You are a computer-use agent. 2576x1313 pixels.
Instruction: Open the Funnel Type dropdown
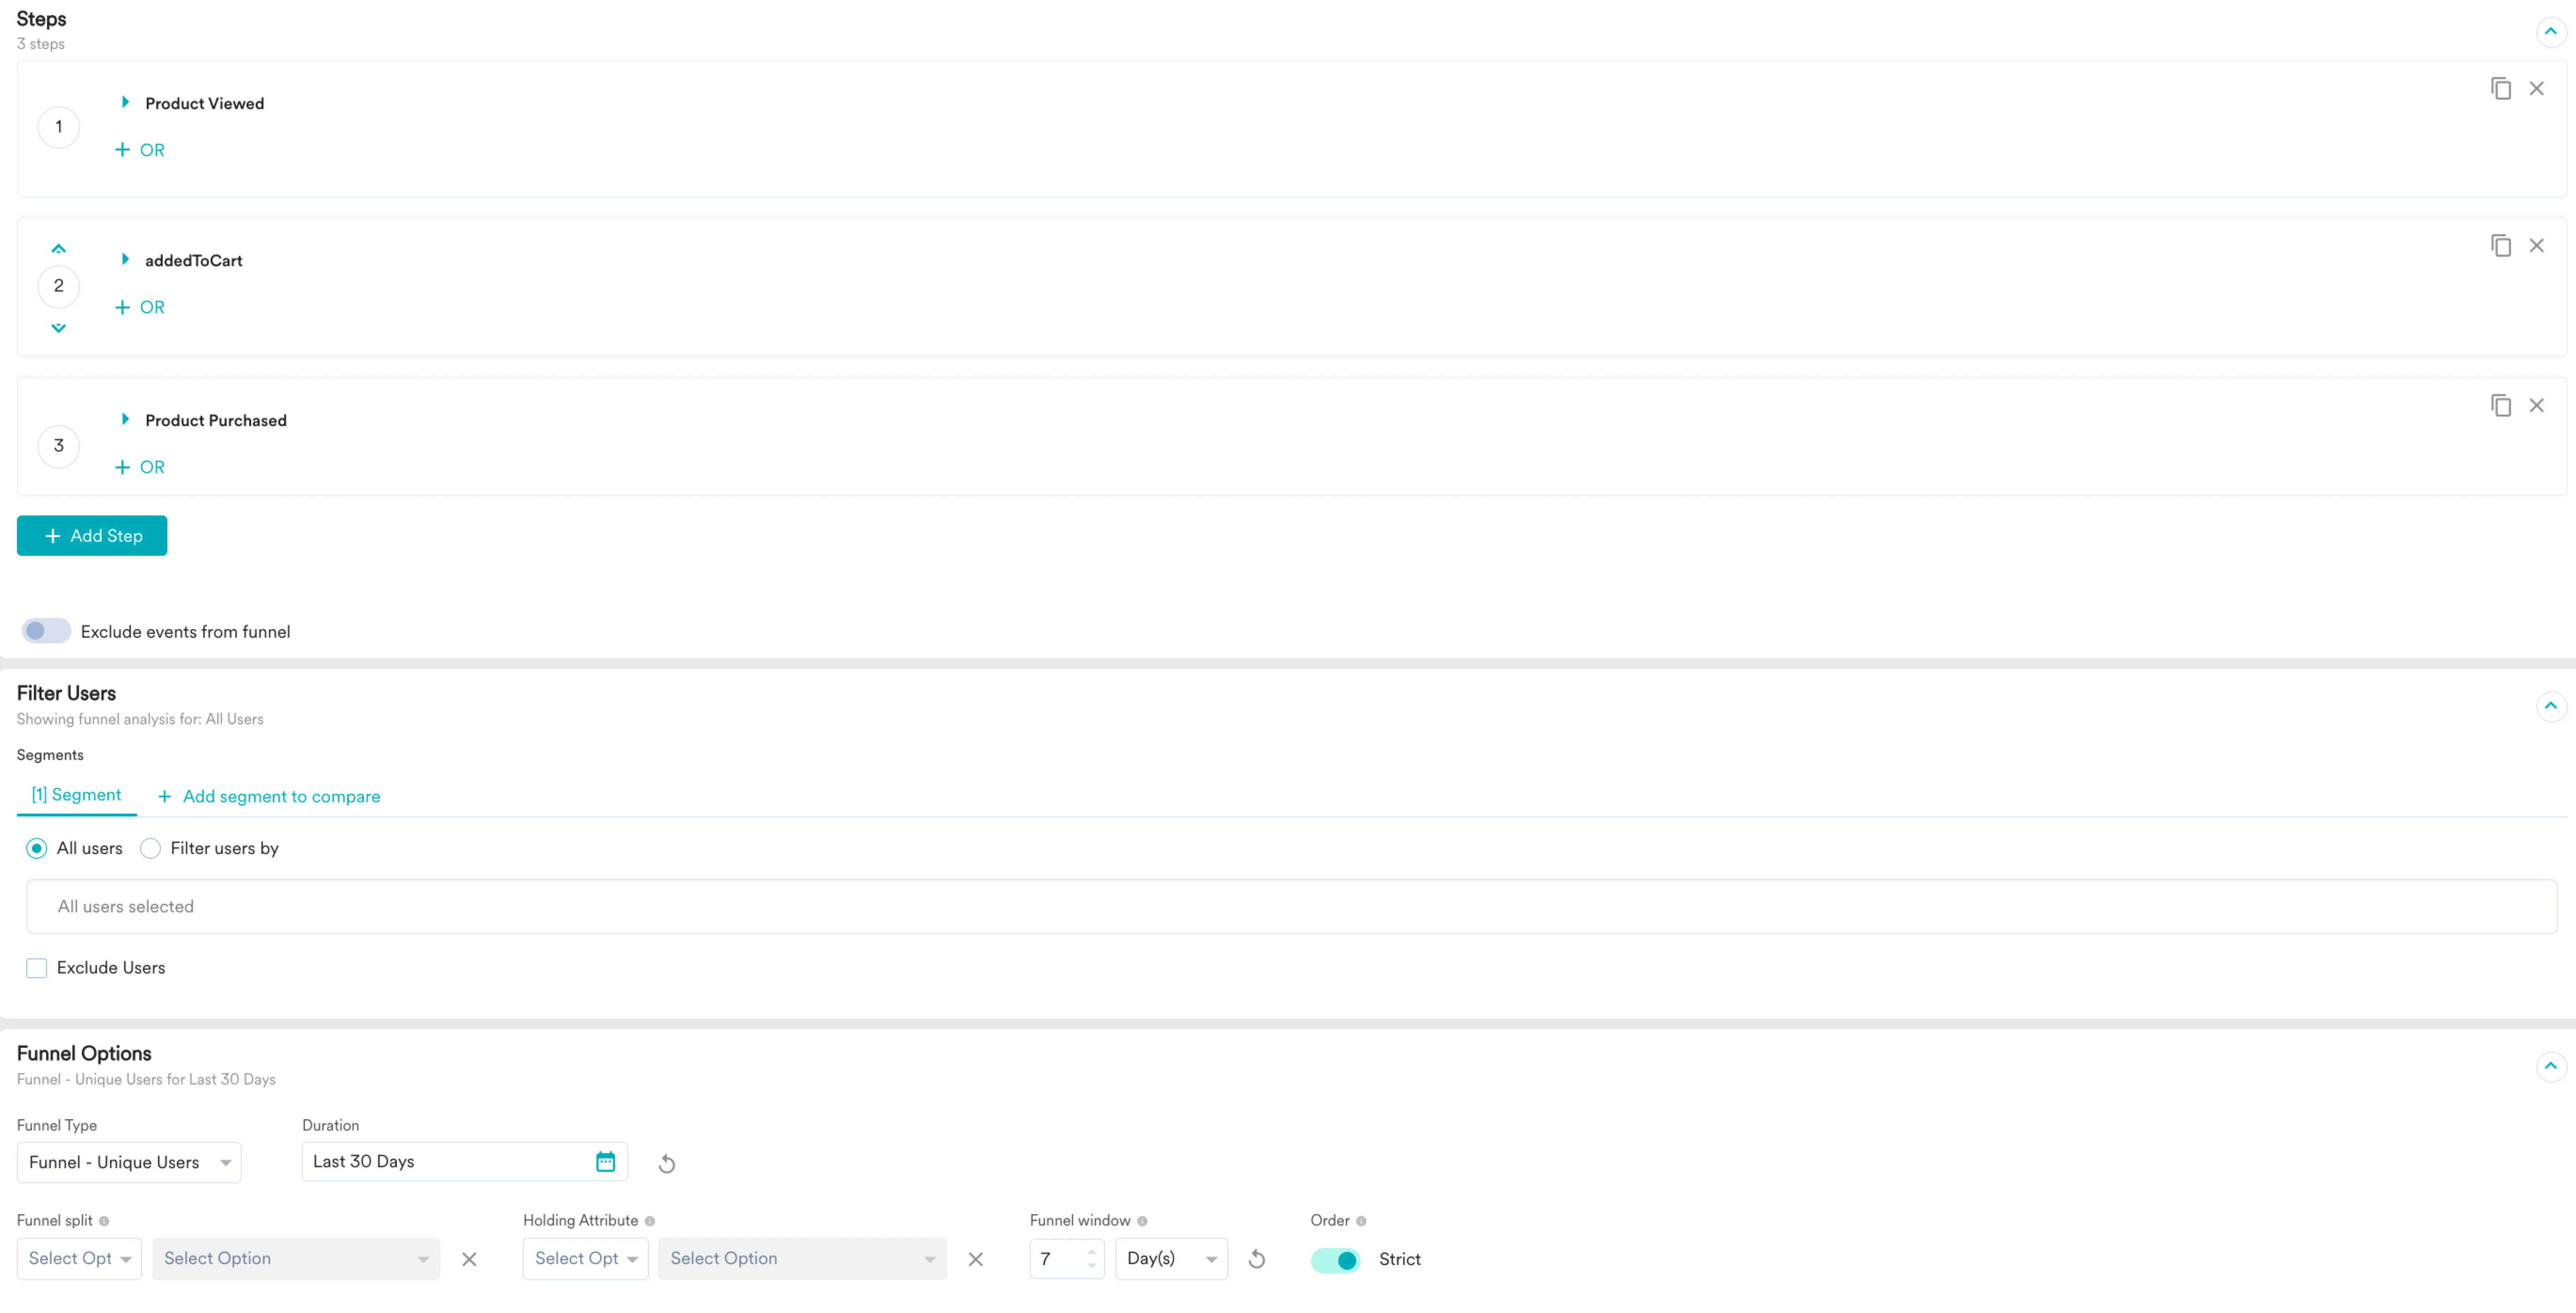coord(129,1162)
